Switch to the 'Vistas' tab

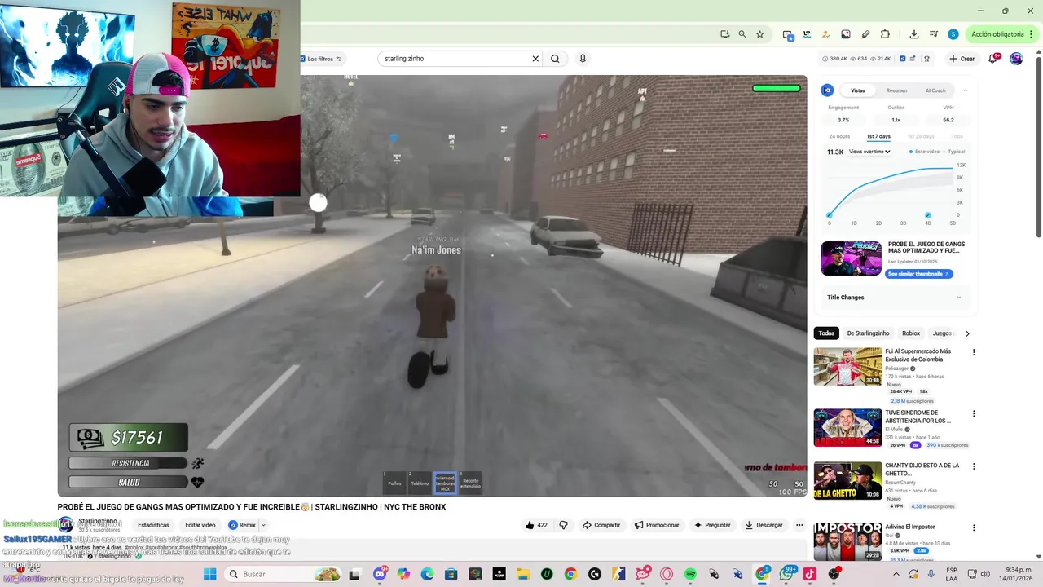(858, 90)
